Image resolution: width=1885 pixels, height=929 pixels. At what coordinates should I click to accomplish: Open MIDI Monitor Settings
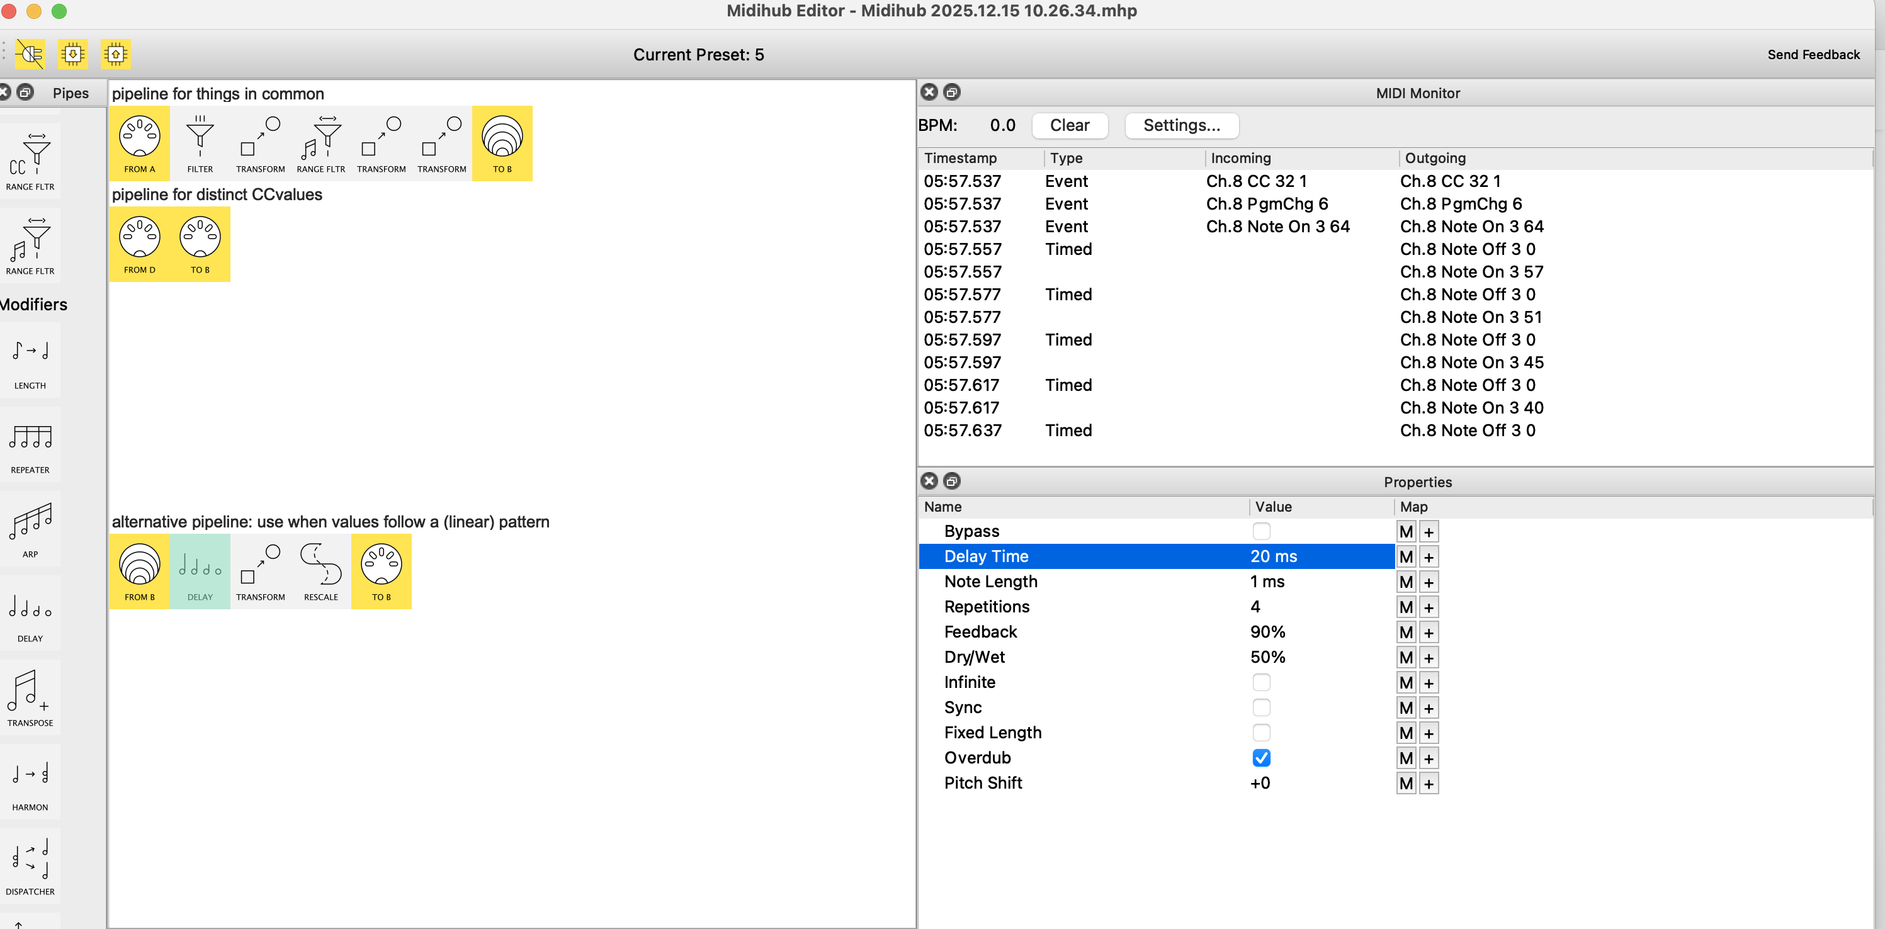[1181, 125]
